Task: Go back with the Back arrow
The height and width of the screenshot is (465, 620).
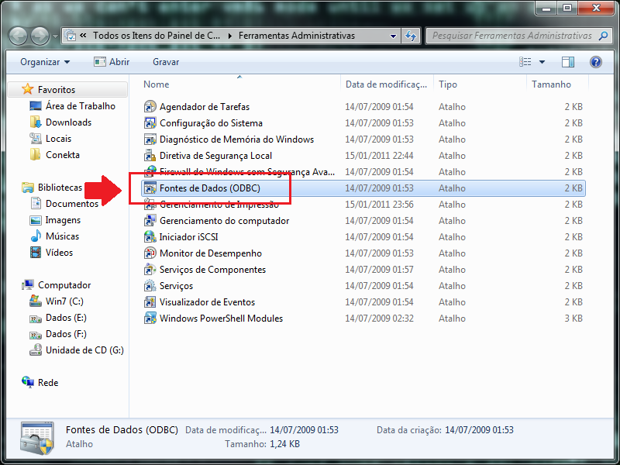Action: click(x=18, y=36)
